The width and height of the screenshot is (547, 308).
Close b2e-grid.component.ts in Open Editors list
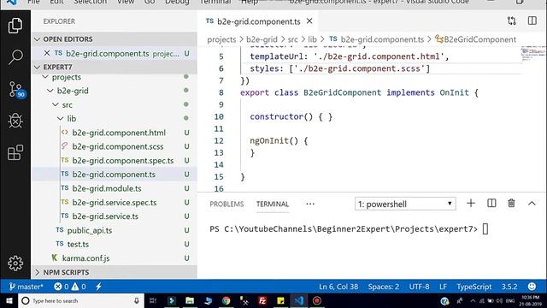point(47,53)
